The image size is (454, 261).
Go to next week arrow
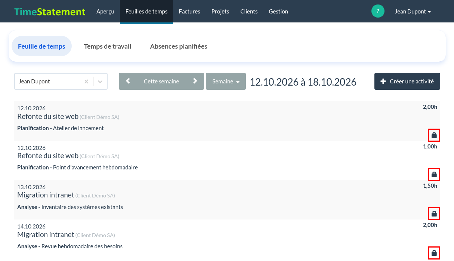point(195,81)
